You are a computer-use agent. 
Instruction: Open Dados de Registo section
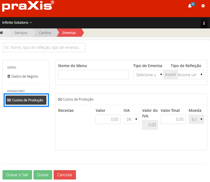click(x=25, y=77)
